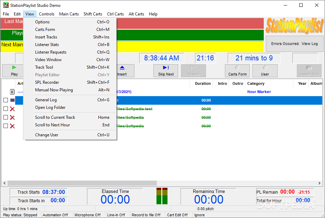Open the Shift Carts menu
The width and height of the screenshot is (325, 218).
[93, 14]
